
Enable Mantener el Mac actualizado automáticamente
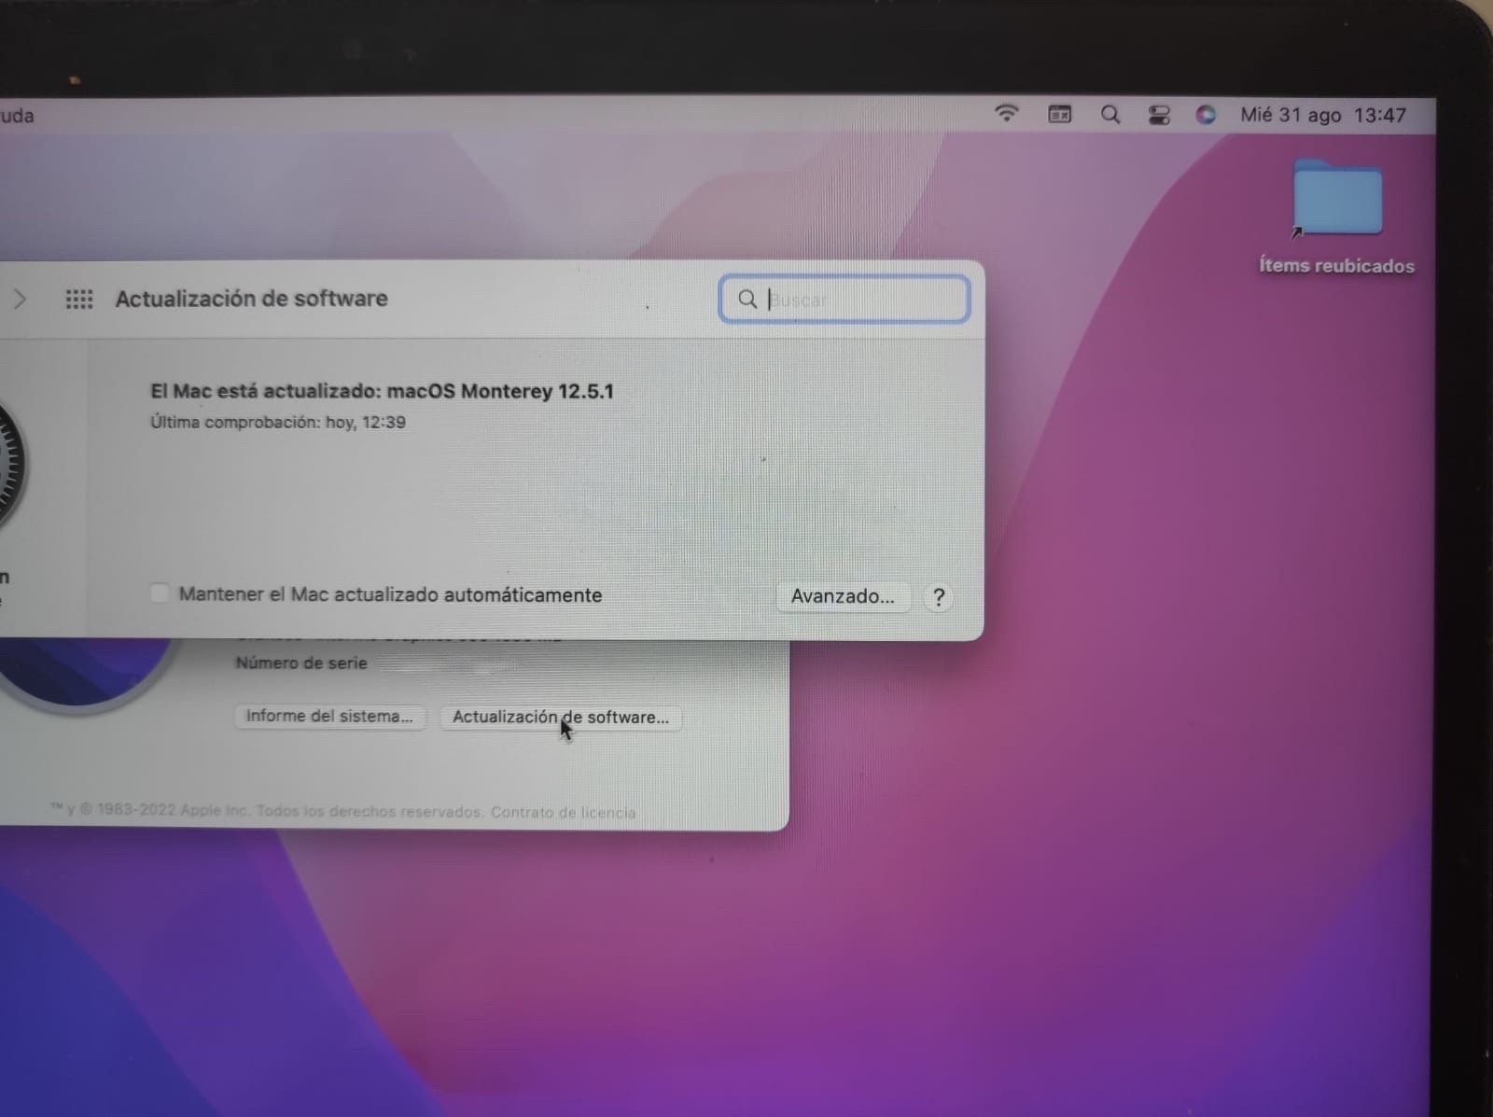click(160, 593)
